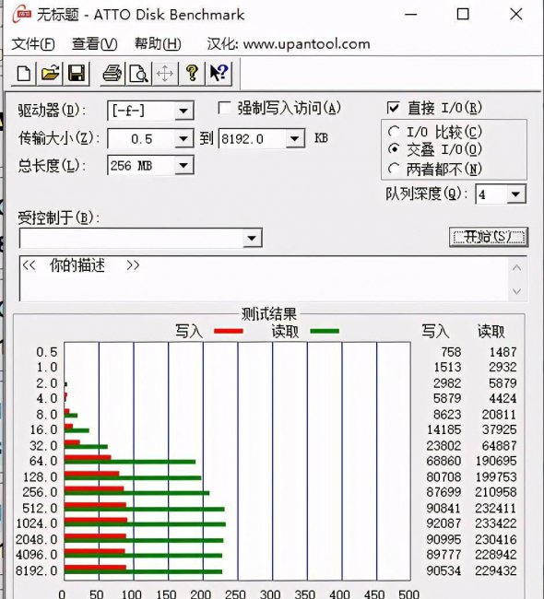The image size is (544, 599).
Task: Expand the 受控制于(B) combo box
Action: pyautogui.click(x=252, y=238)
